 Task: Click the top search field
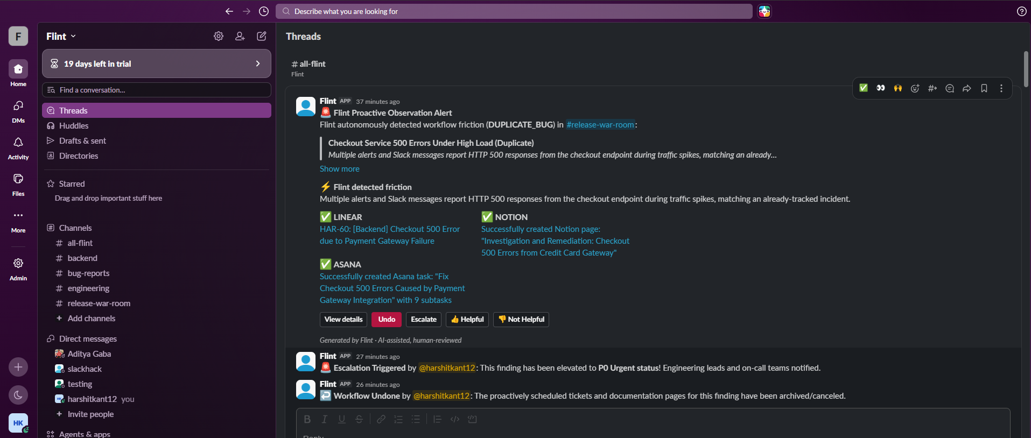pyautogui.click(x=514, y=11)
